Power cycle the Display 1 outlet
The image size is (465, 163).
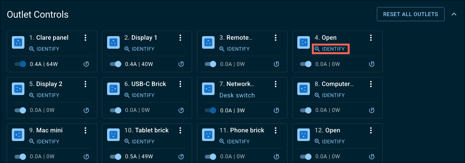[x=181, y=64]
